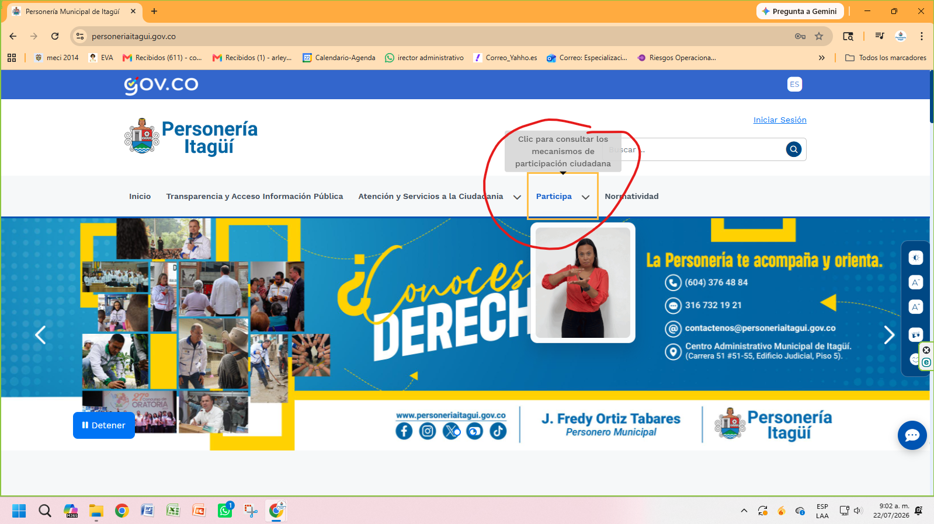934x524 pixels.
Task: Open the sign language accessibility button
Action: click(x=915, y=335)
